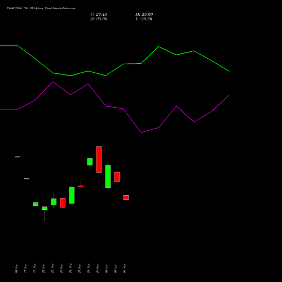
Task: Select the green candle for 28 Sep
Action: tap(90, 162)
